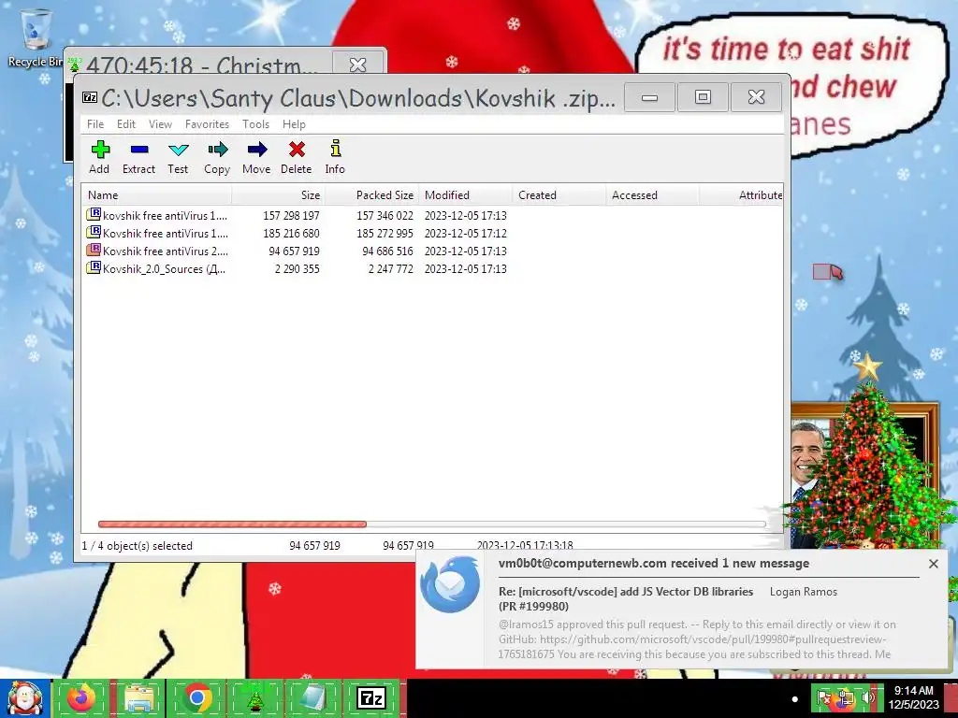Sort by the Accessed column header
This screenshot has width=958, height=718.
652,194
